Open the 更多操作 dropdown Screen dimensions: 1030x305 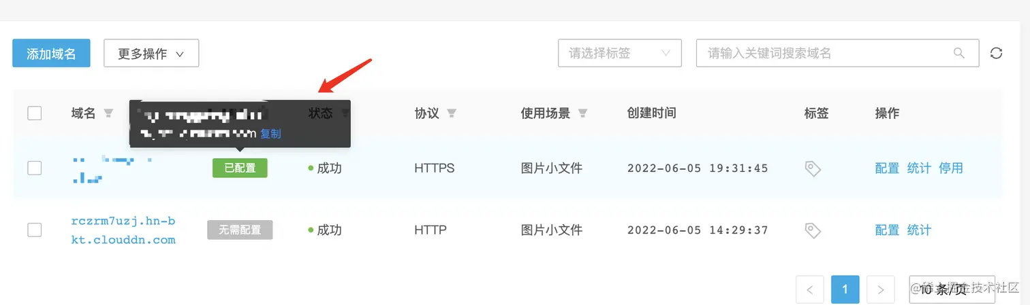coord(151,53)
